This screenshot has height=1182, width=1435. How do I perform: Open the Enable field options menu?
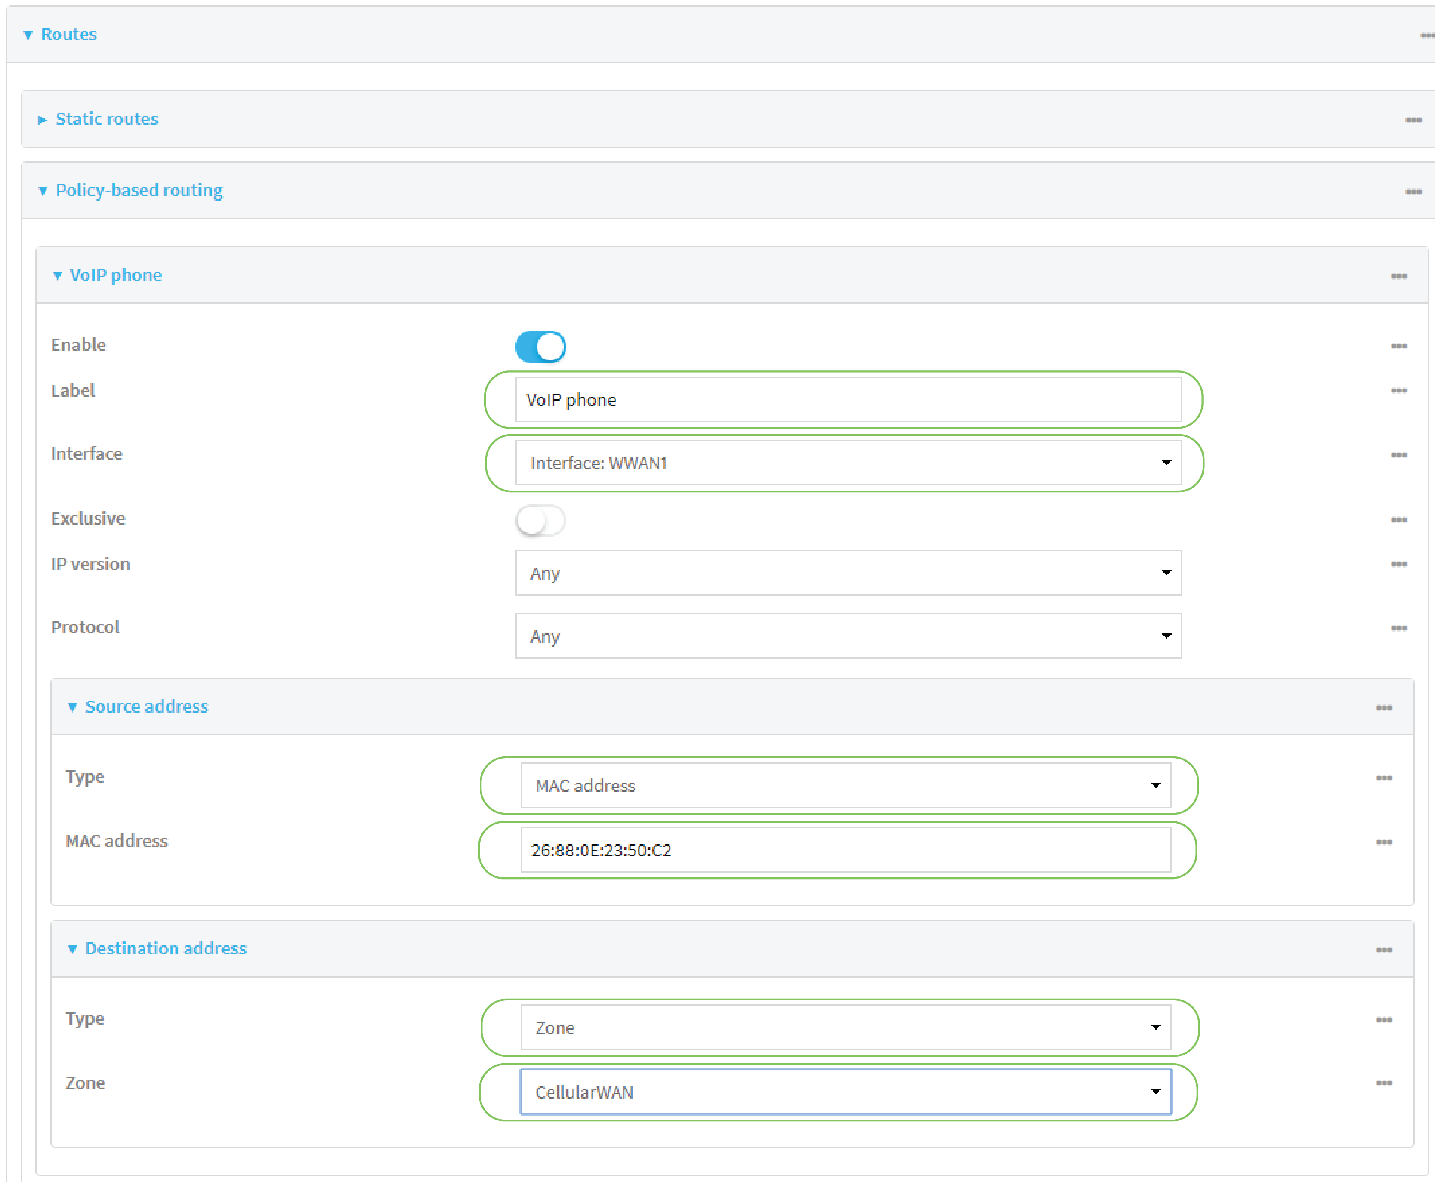click(x=1400, y=346)
